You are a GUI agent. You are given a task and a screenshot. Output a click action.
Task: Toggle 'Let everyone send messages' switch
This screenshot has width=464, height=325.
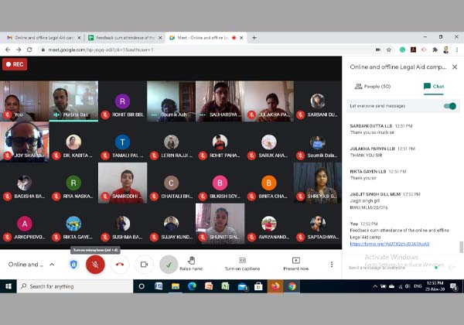449,105
